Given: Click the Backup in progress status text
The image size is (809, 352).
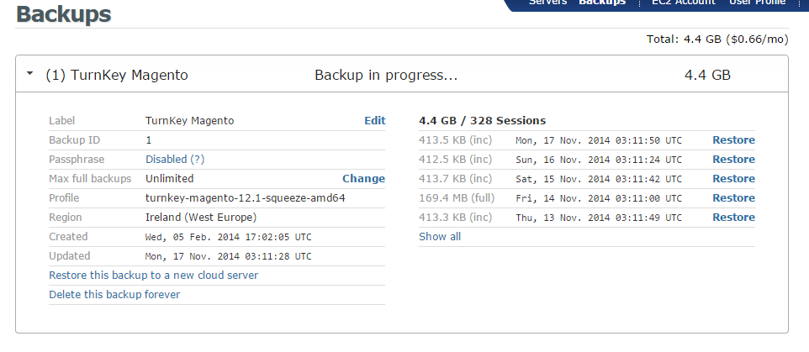Looking at the screenshot, I should (x=386, y=76).
